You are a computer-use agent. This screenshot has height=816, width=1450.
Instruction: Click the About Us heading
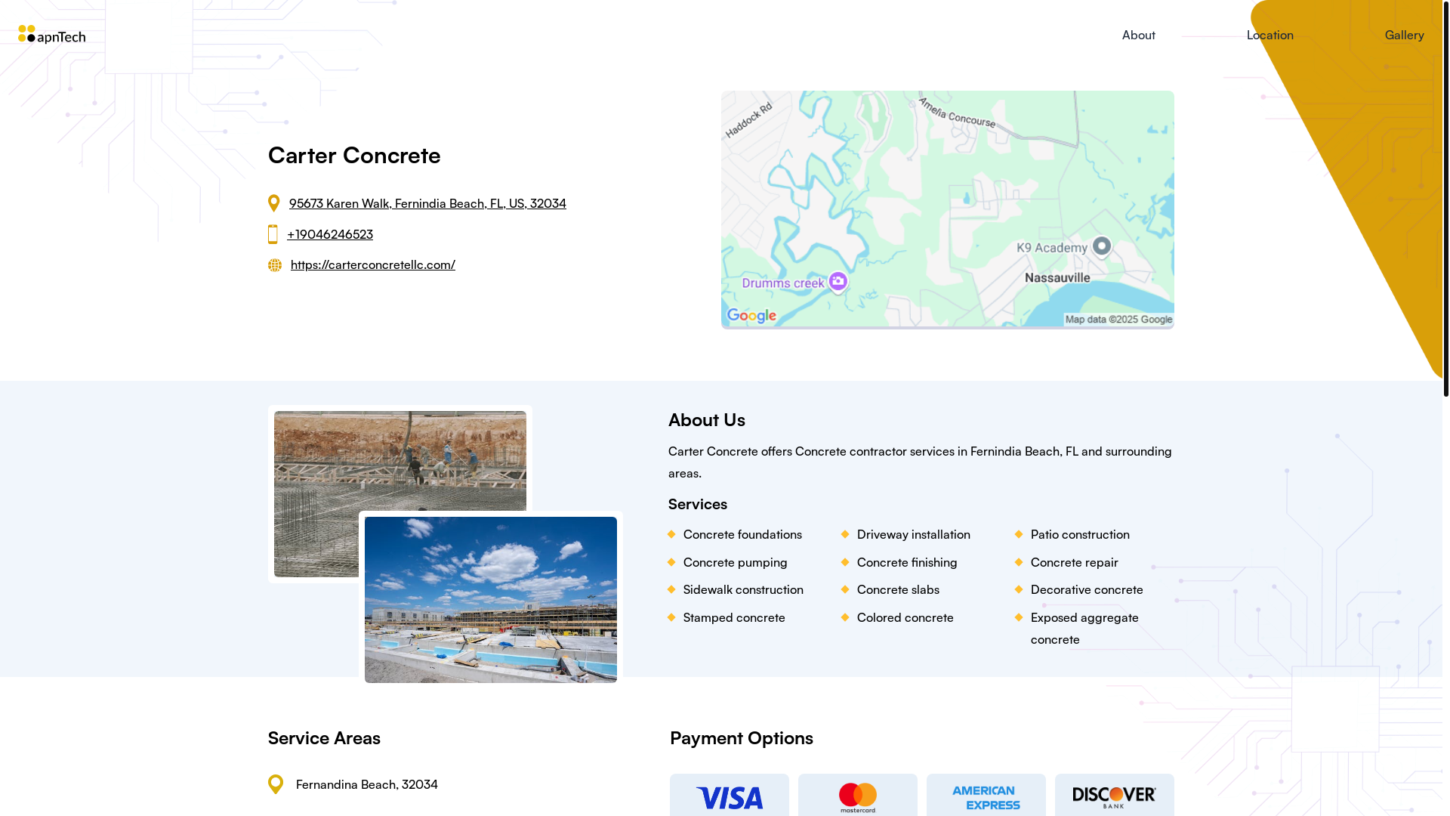pos(707,420)
